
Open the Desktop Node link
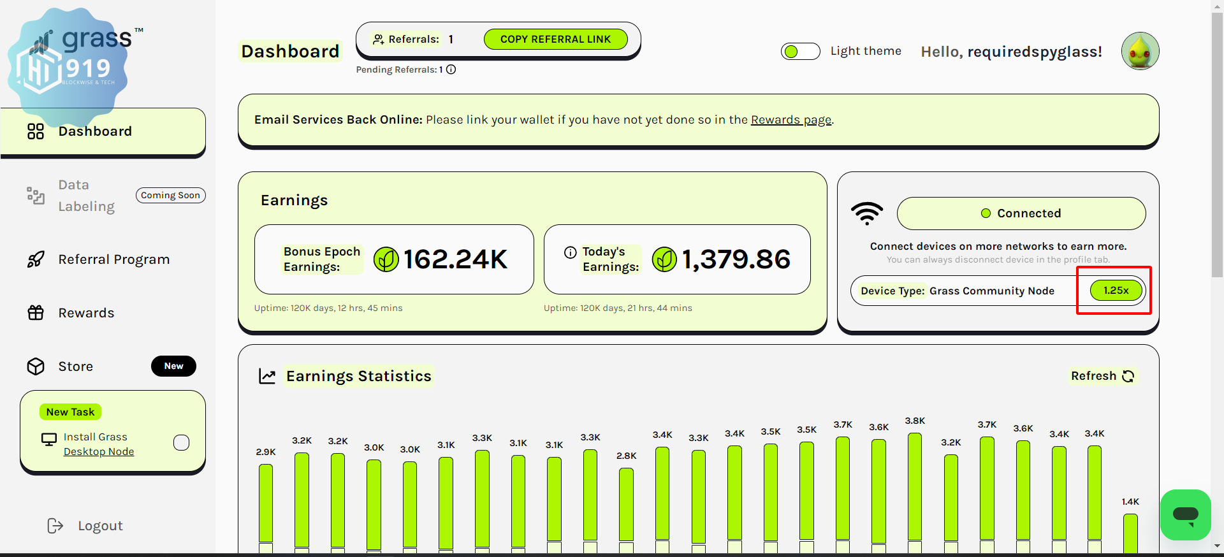(x=99, y=451)
